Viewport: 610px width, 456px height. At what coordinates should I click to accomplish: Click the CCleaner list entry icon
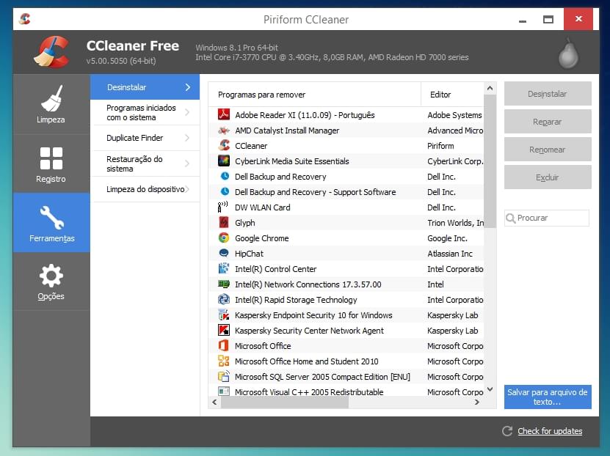pyautogui.click(x=224, y=145)
